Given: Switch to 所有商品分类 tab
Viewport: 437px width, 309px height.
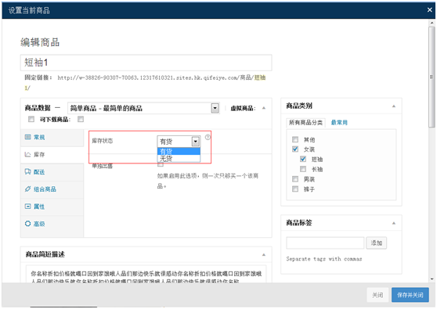Looking at the screenshot, I should [305, 123].
